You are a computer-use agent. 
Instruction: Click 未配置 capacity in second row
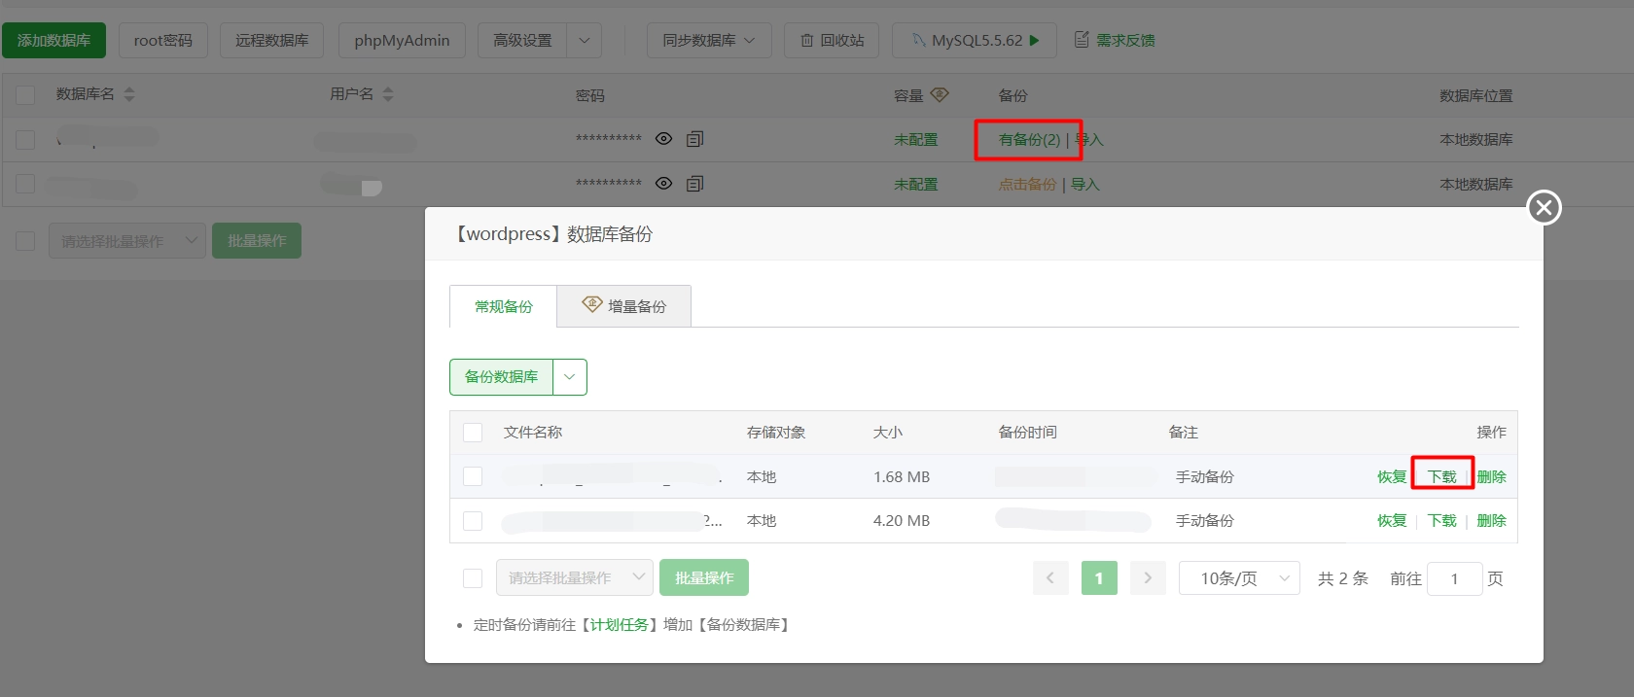916,184
